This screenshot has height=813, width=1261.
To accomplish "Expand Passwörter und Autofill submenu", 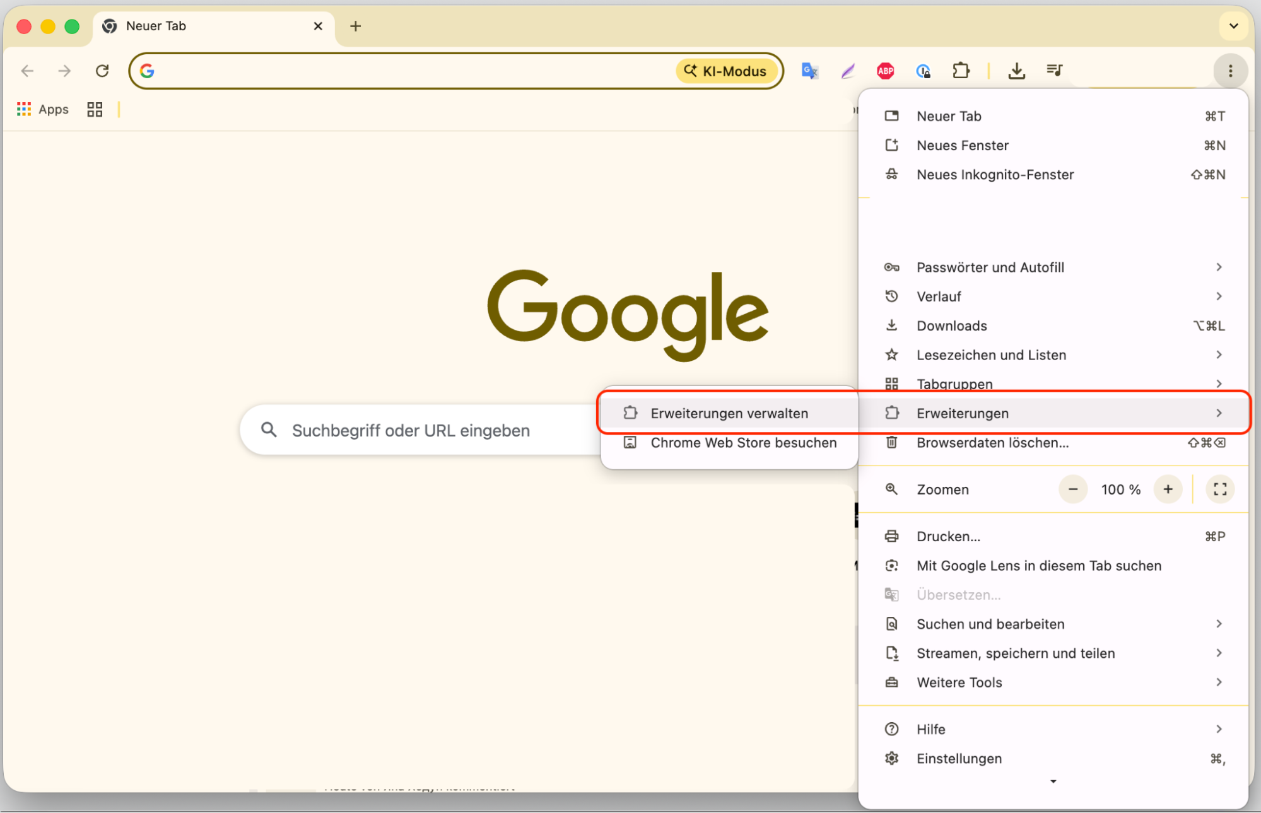I will 1053,267.
